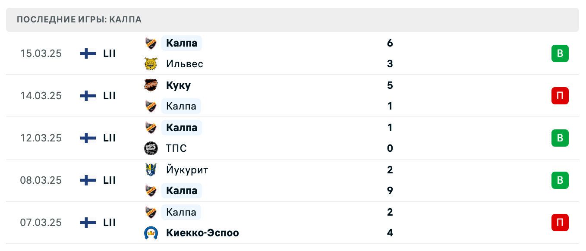Click the Калпа team logo in first row
The height and width of the screenshot is (251, 586).
[152, 43]
